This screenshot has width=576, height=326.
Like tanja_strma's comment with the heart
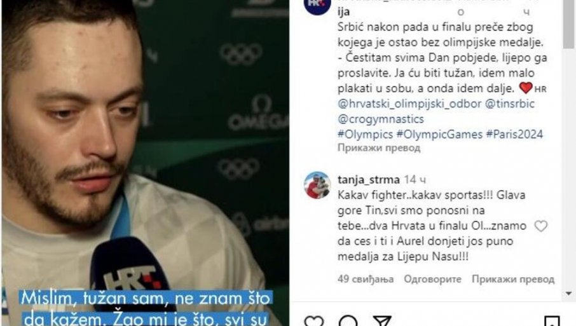tap(541, 226)
